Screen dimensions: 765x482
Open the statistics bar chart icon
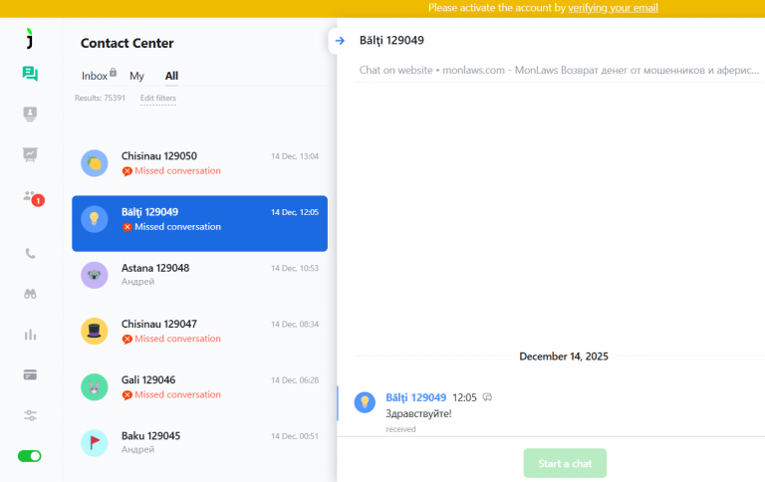30,335
